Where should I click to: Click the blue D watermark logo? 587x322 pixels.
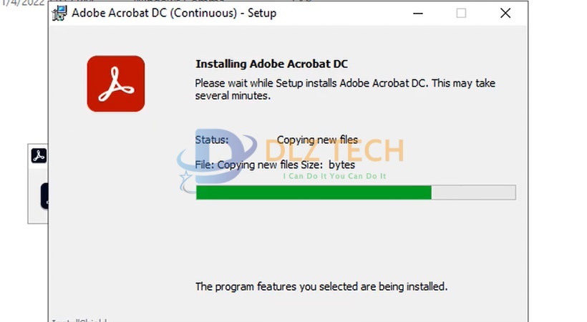[217, 159]
